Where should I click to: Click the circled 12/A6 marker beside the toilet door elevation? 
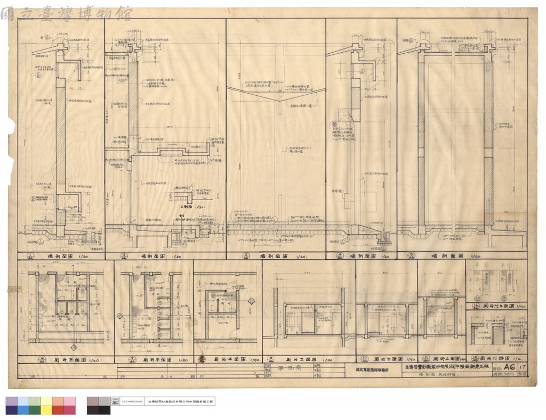click(476, 306)
